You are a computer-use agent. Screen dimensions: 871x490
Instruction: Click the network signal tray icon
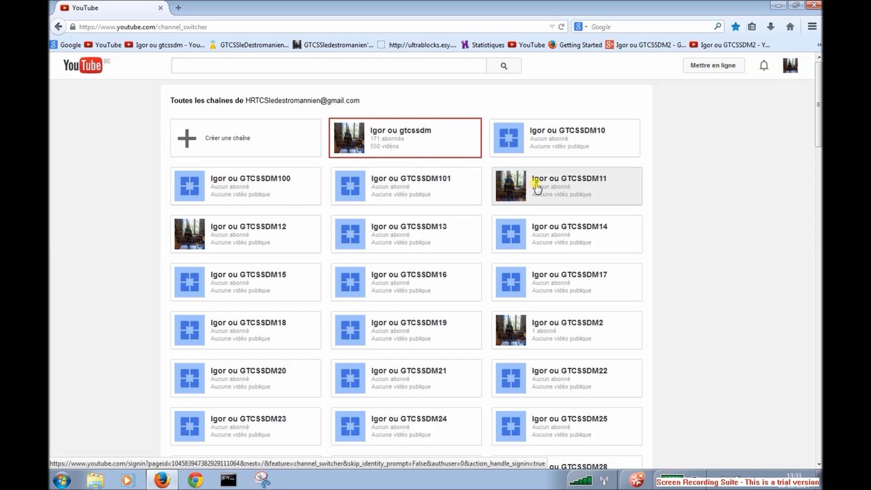pyautogui.click(x=580, y=480)
